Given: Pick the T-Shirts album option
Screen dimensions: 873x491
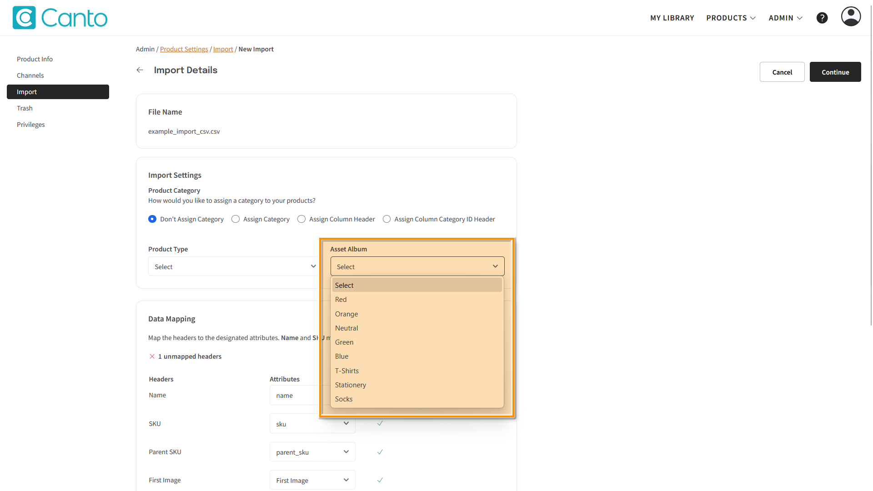Looking at the screenshot, I should [x=347, y=371].
